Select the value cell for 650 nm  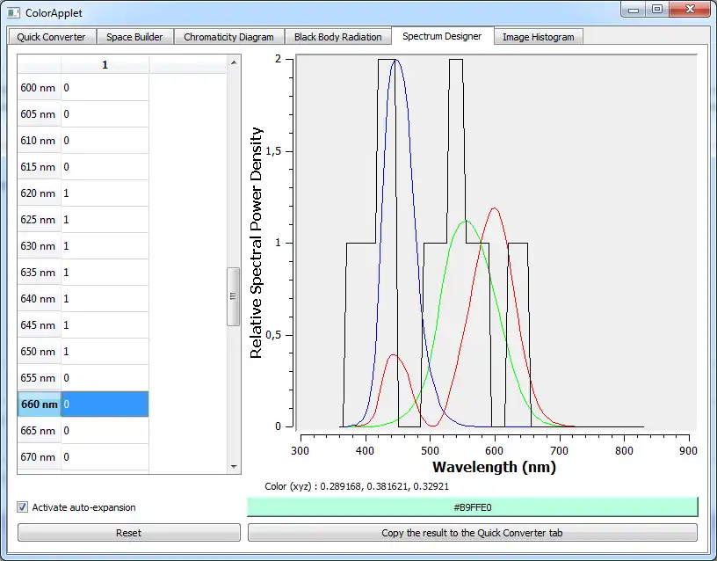pyautogui.click(x=105, y=352)
